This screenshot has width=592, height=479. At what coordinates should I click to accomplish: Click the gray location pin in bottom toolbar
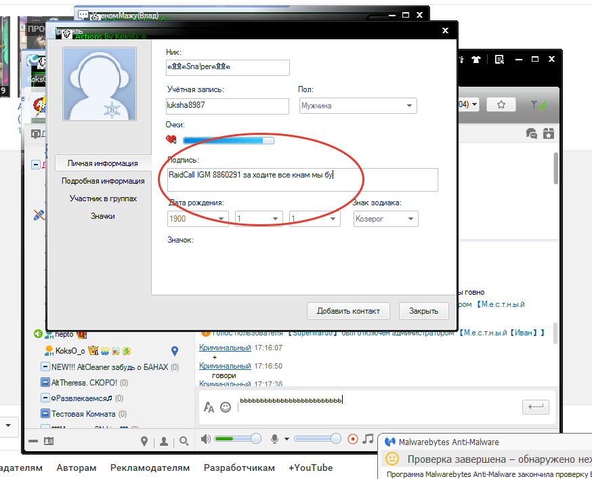click(x=144, y=441)
